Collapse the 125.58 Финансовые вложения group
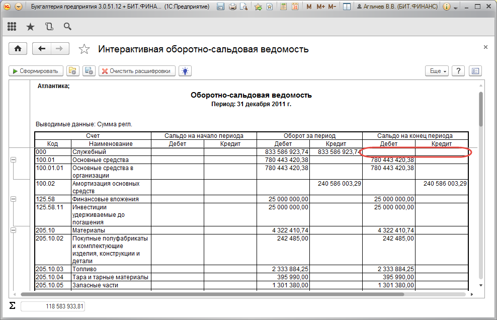 click(13, 199)
